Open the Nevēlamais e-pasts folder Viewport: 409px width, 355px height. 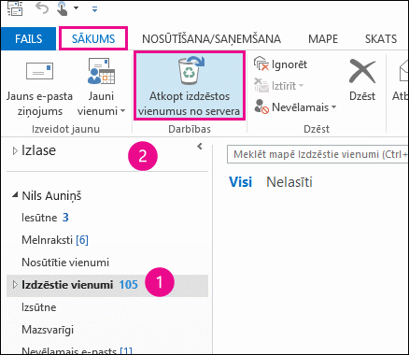[77, 350]
